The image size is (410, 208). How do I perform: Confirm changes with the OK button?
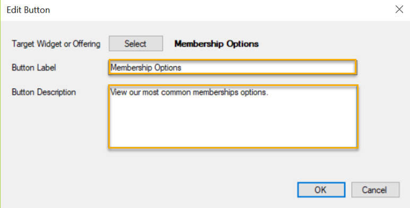coord(321,189)
